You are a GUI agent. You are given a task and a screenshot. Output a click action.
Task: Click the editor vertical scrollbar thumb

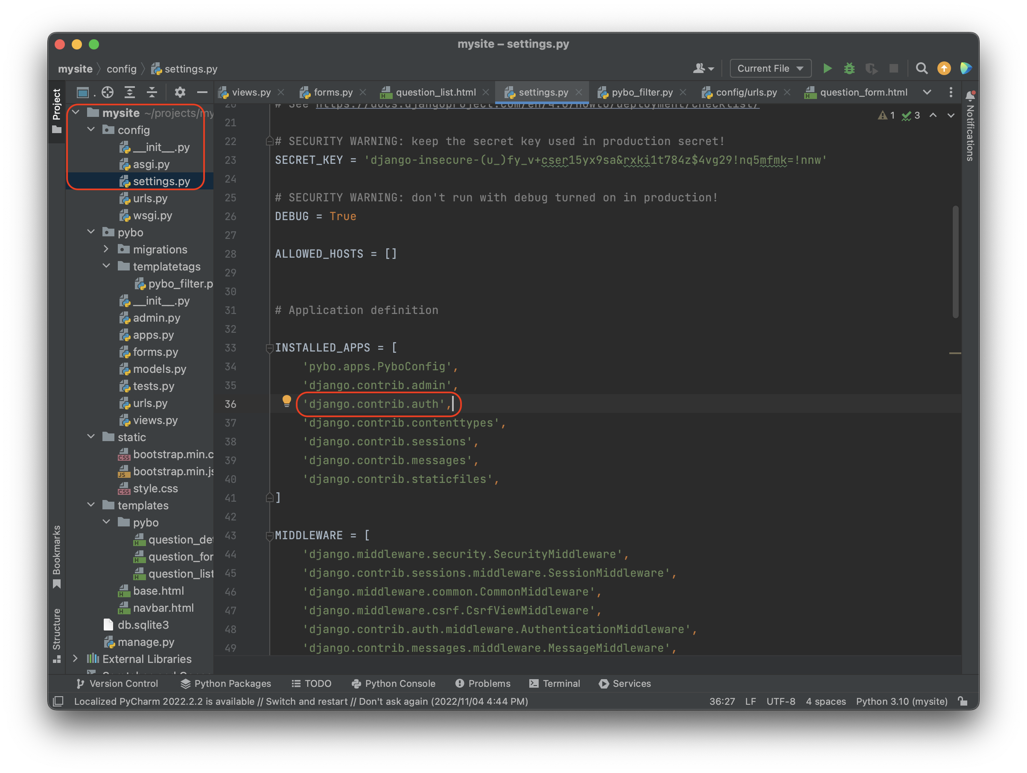click(x=955, y=262)
